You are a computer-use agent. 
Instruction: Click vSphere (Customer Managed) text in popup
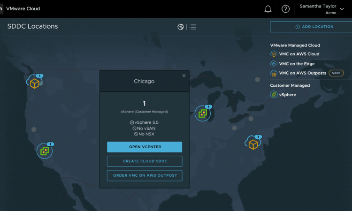pos(144,112)
